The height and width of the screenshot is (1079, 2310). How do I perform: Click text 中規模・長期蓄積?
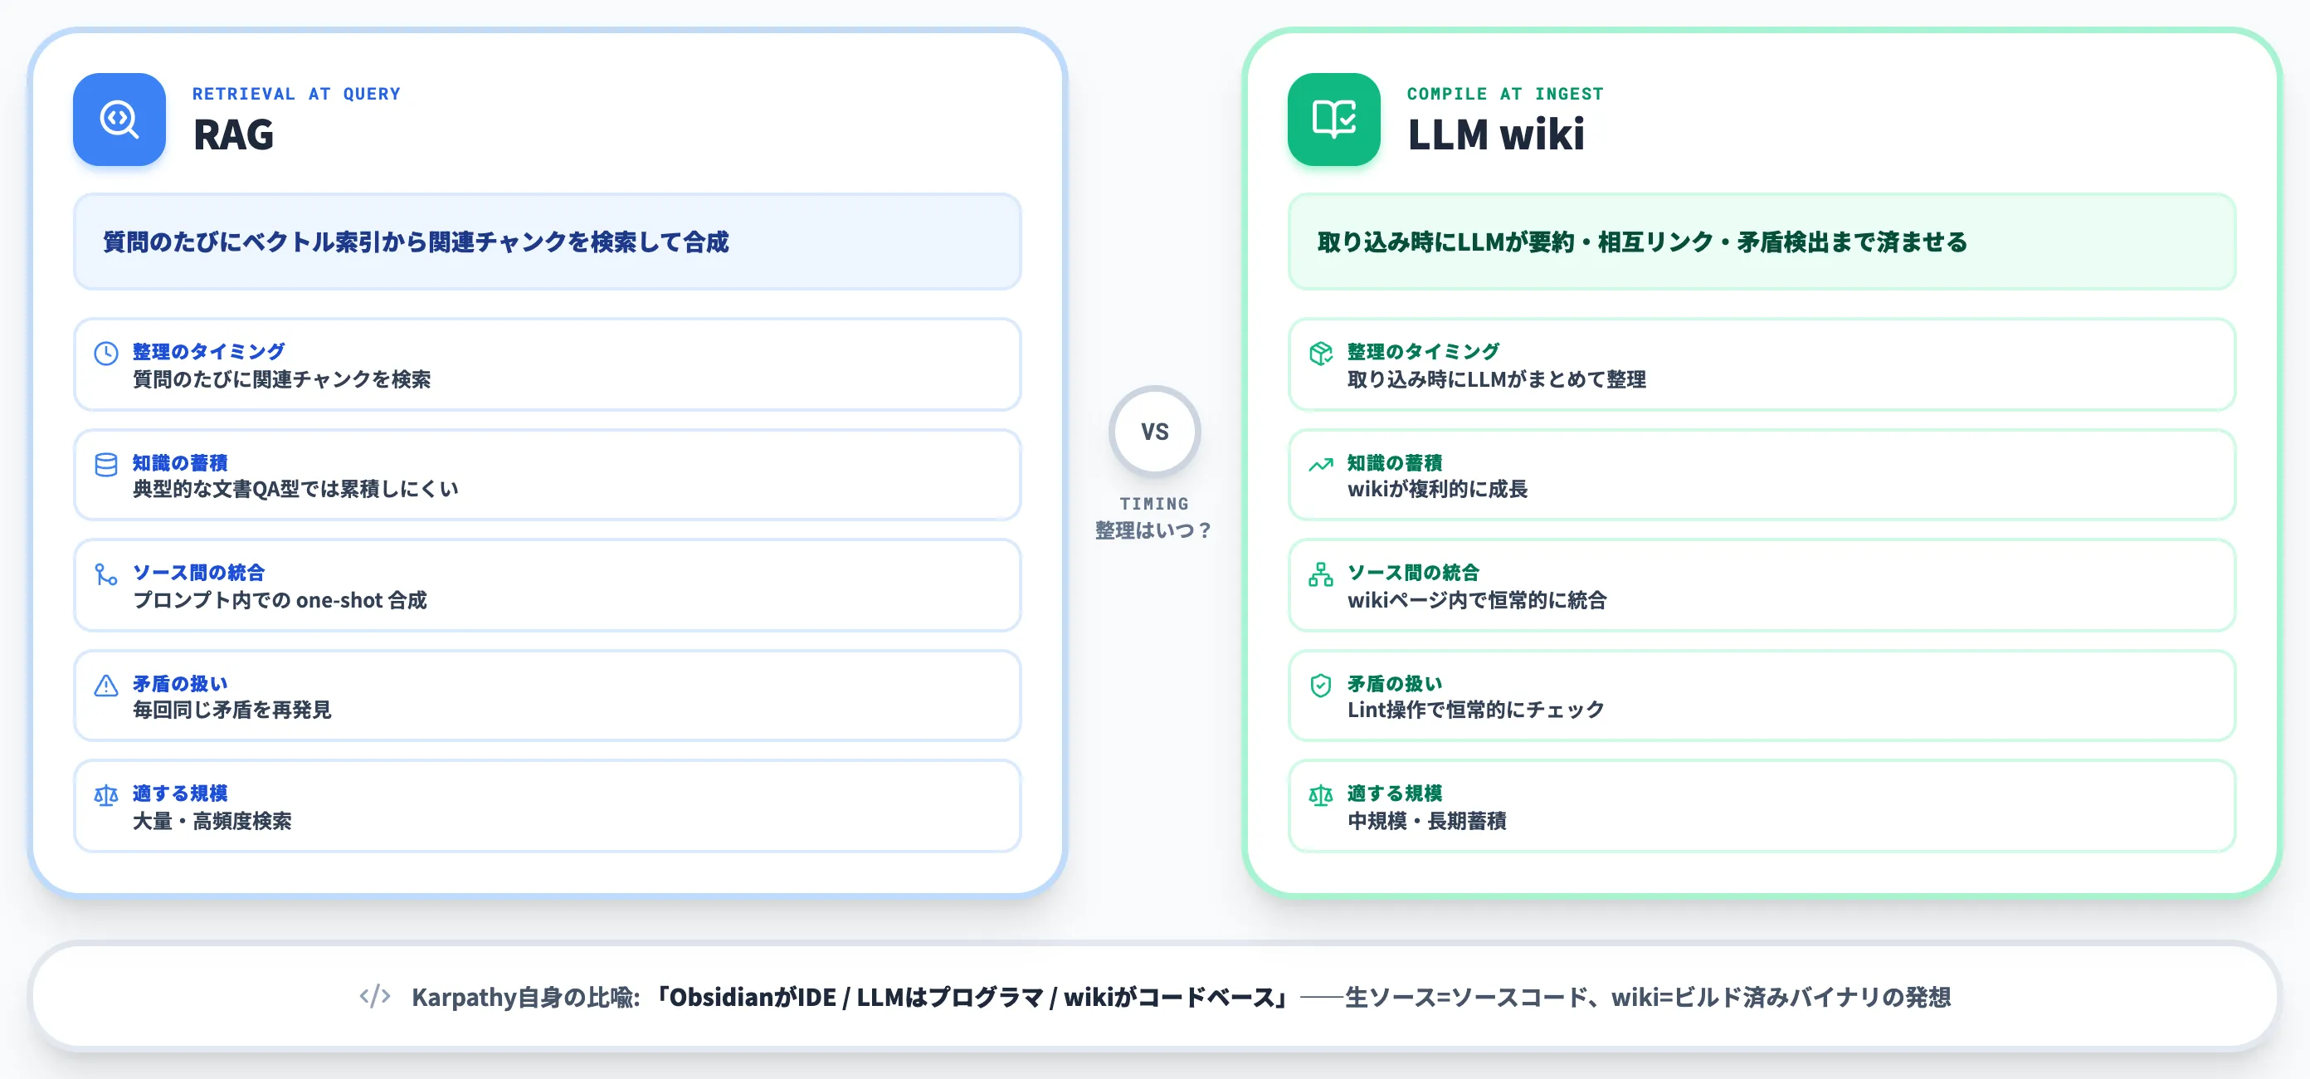point(1426,821)
